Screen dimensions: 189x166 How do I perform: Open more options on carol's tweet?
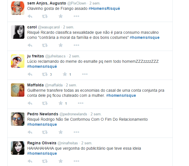77,45
